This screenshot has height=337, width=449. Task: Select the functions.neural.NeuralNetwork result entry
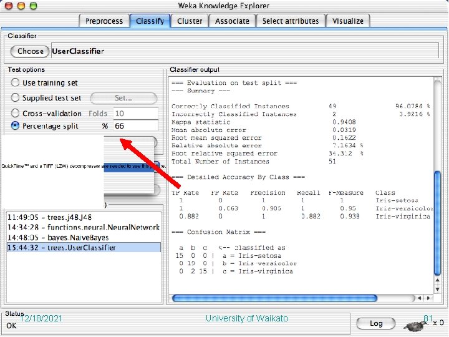point(84,227)
